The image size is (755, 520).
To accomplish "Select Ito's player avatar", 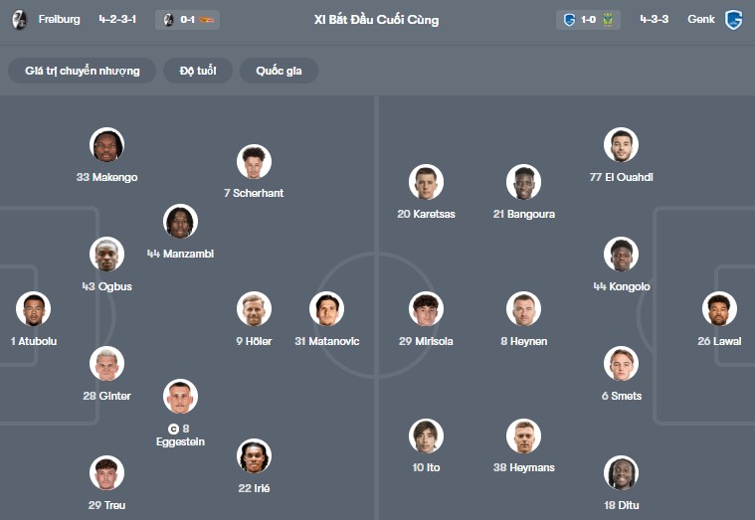I will point(426,435).
